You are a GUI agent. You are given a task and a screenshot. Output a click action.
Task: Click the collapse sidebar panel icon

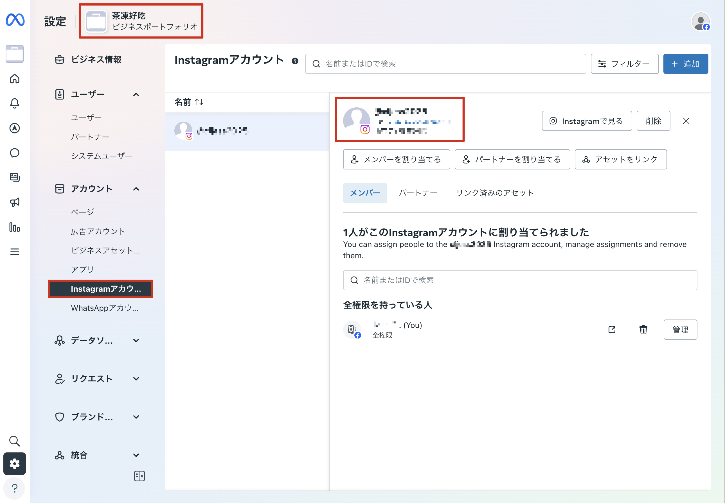(x=139, y=476)
